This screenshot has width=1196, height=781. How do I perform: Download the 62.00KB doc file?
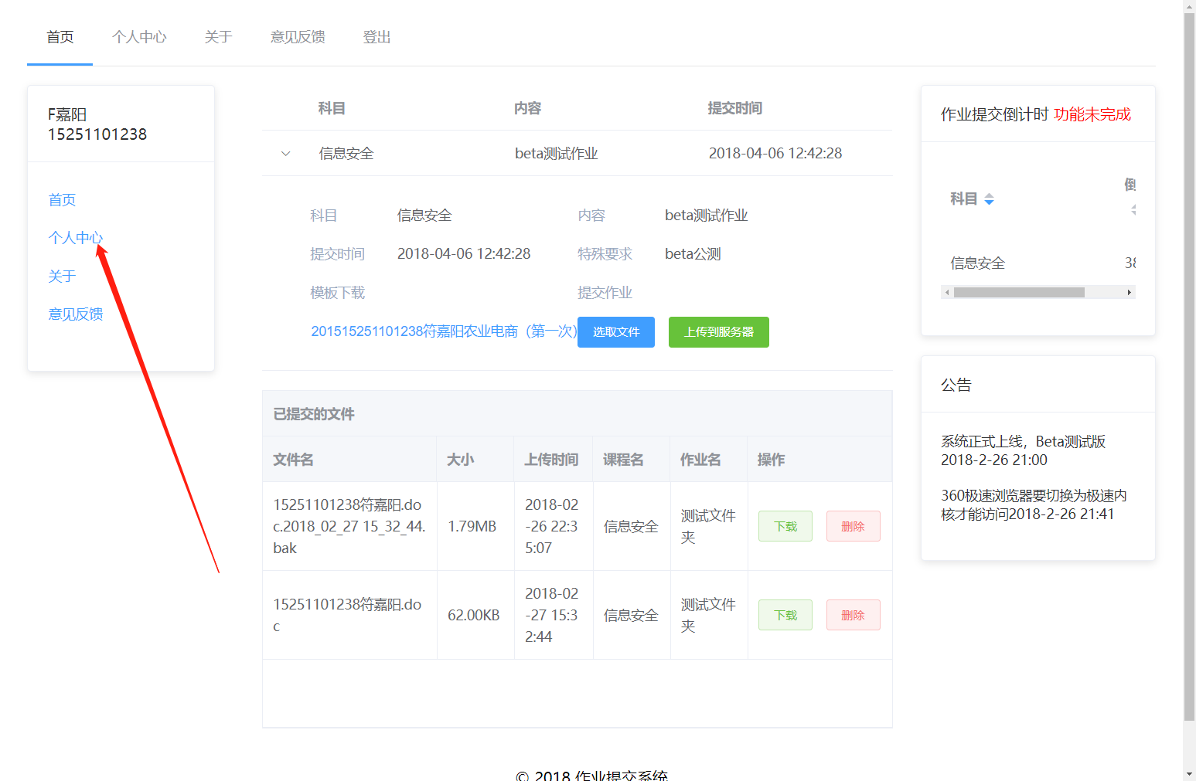785,615
